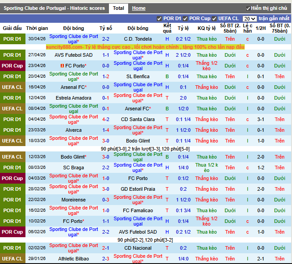This screenshot has height=264, width=292.
Task: Open AVS Futebol SAD on 27/04/26 row
Action: tap(74, 55)
